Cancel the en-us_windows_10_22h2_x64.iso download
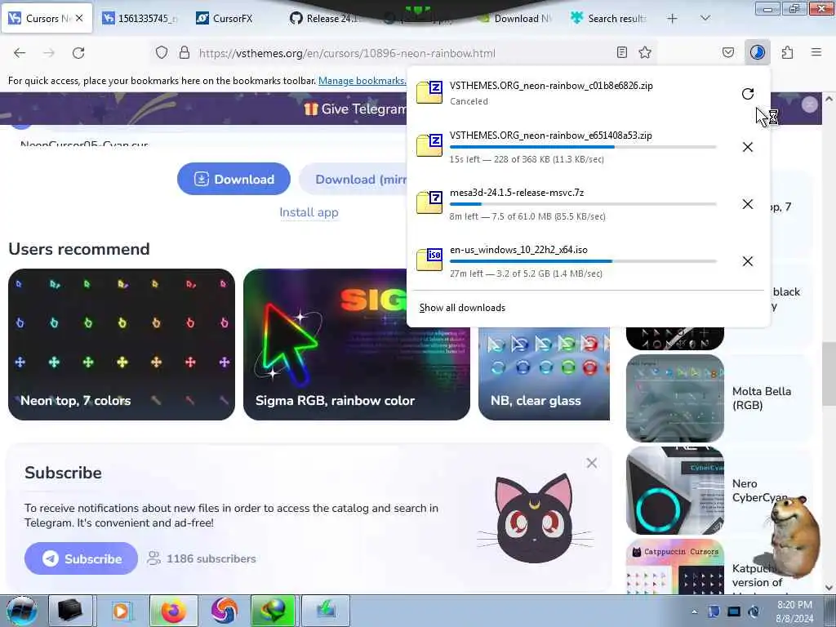The width and height of the screenshot is (836, 627). coord(748,261)
